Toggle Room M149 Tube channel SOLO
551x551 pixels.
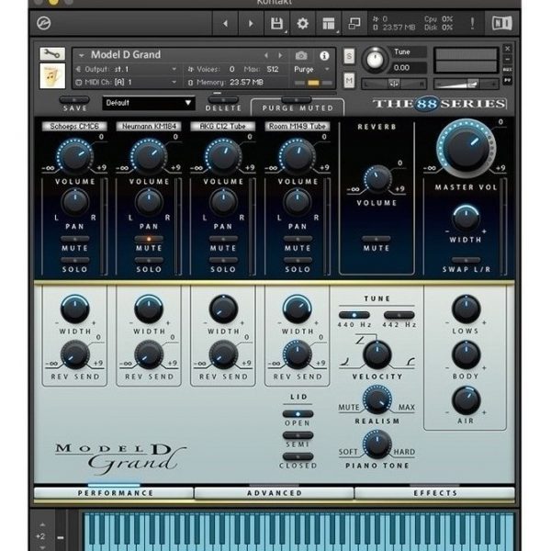[298, 261]
